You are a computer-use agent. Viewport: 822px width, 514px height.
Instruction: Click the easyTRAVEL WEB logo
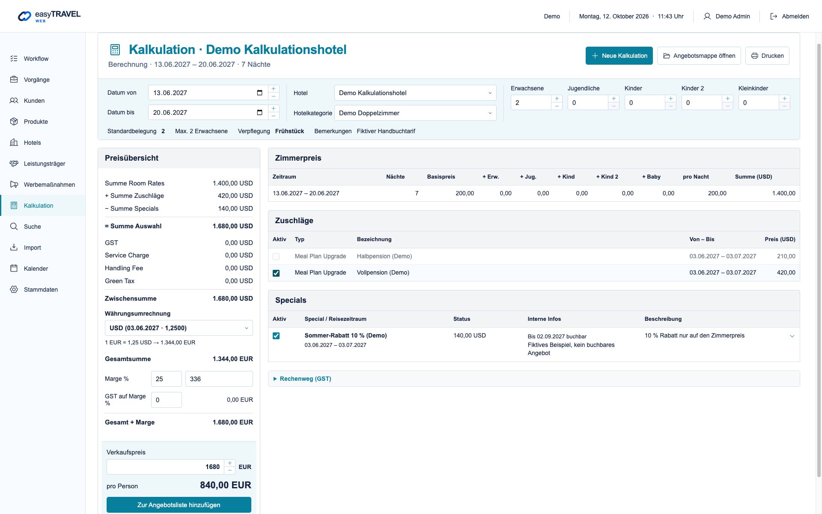pyautogui.click(x=49, y=16)
